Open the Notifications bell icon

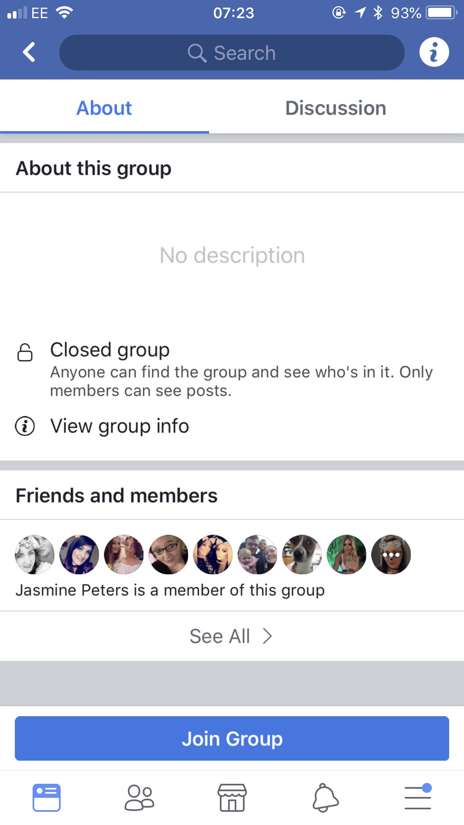[x=325, y=797]
